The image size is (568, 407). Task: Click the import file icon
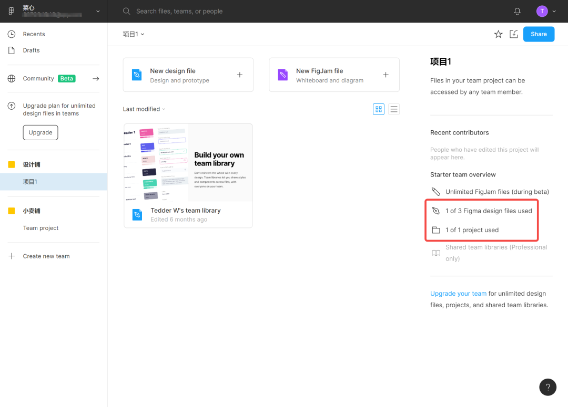point(514,34)
